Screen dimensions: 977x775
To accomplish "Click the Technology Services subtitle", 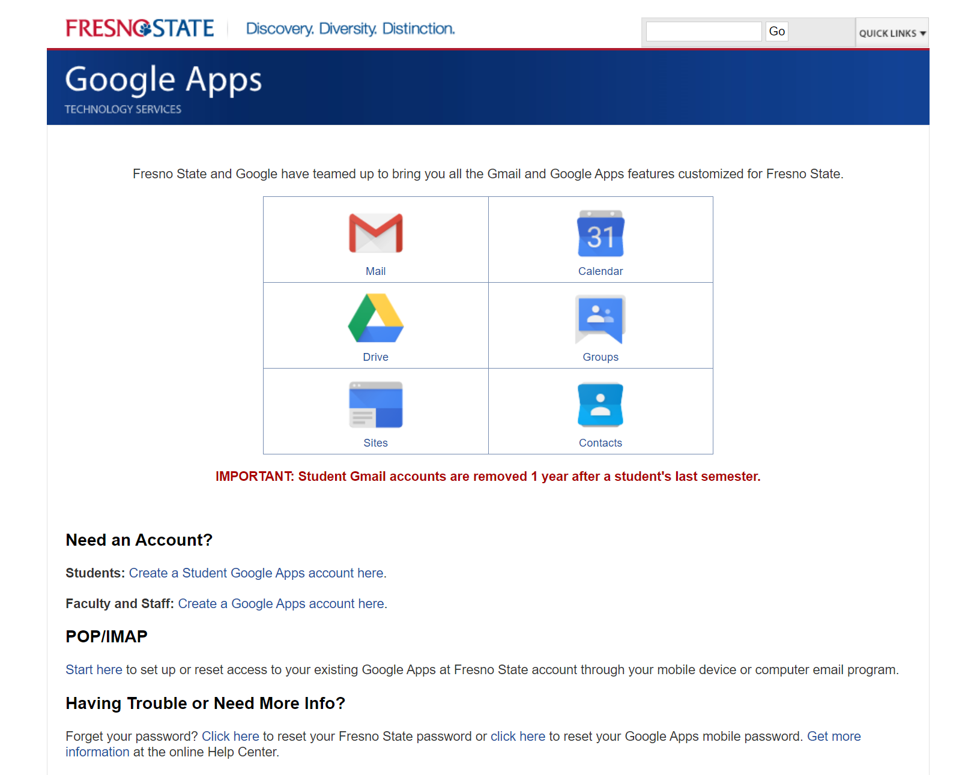I will tap(123, 109).
